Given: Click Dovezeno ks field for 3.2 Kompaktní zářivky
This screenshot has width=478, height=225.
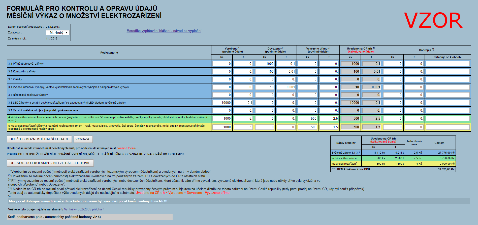Looking at the screenshot, I should point(265,72).
